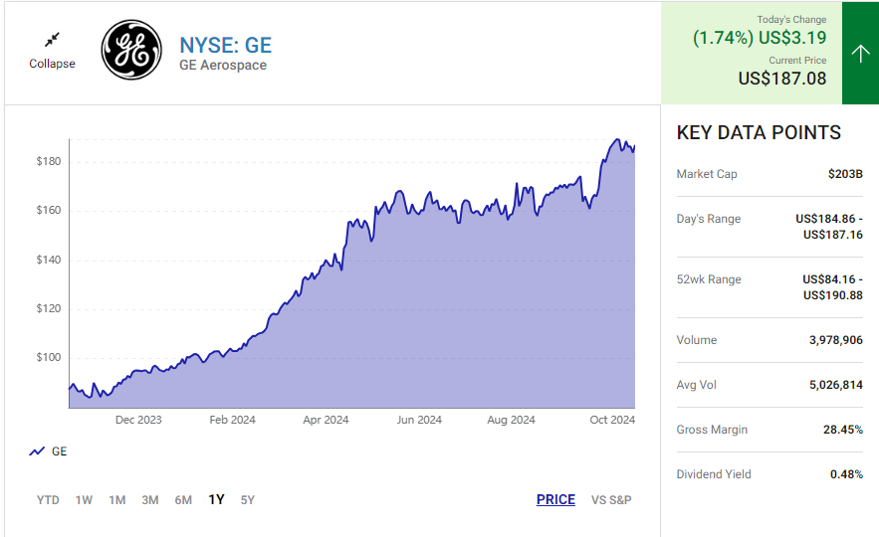Click the Volume value 3,978,906
Screen dimensions: 879x537
pos(836,340)
